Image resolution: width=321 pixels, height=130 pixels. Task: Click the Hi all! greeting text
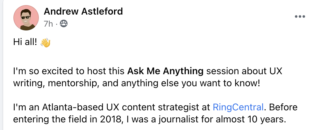[25, 42]
